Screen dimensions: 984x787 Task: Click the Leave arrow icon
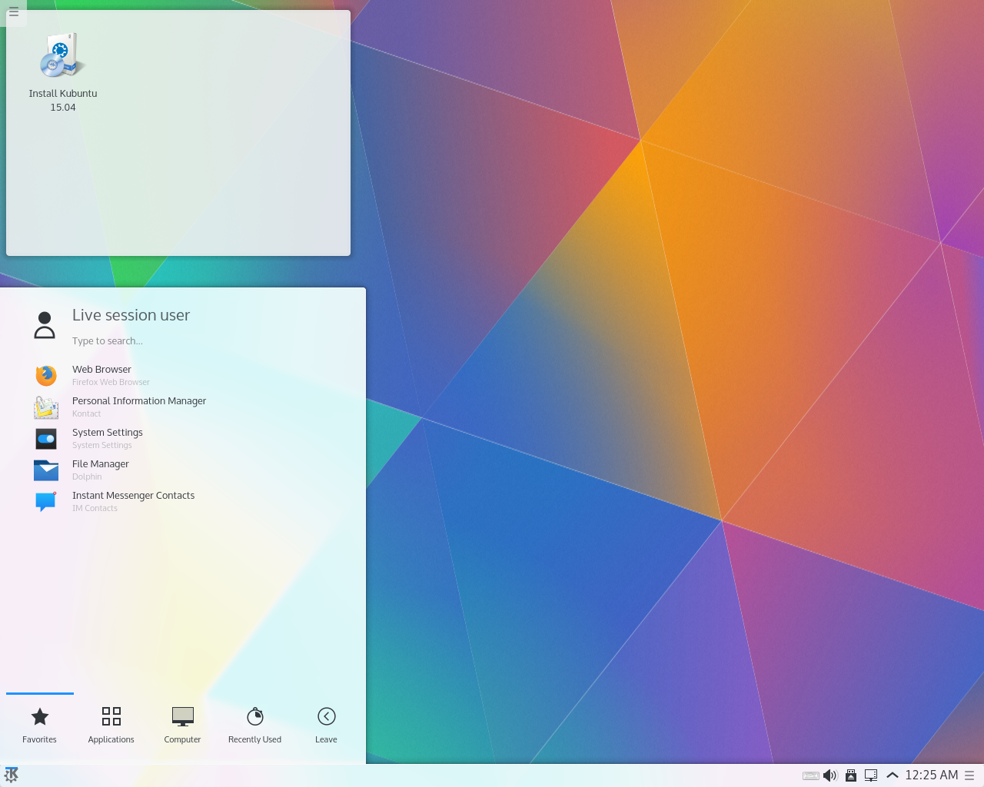click(x=327, y=716)
